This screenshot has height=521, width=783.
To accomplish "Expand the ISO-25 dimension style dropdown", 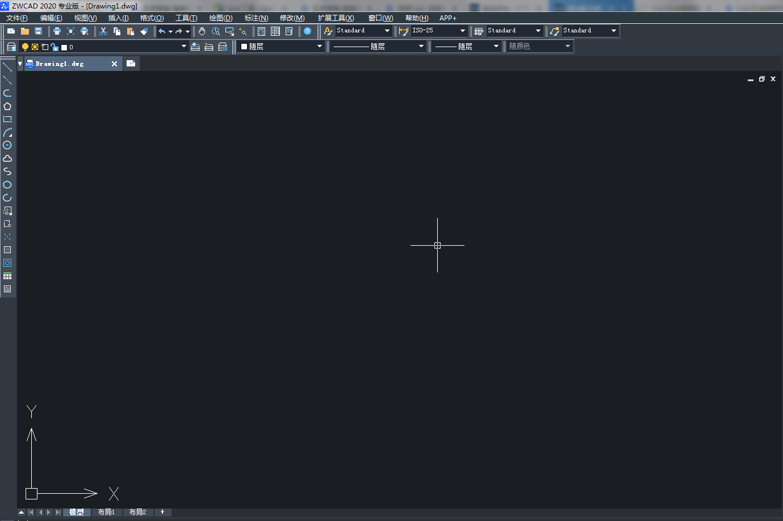I will [x=462, y=31].
